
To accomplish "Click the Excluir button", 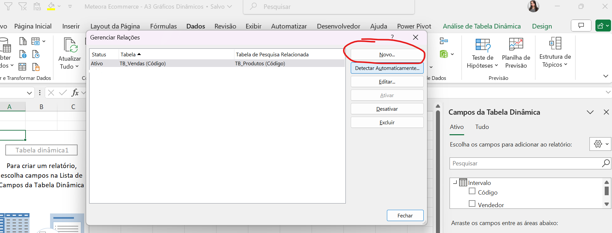I will tap(387, 122).
